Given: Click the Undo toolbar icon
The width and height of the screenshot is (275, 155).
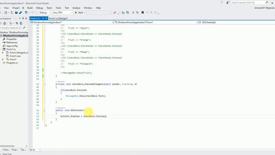Looking at the screenshot, I should tap(26, 12).
